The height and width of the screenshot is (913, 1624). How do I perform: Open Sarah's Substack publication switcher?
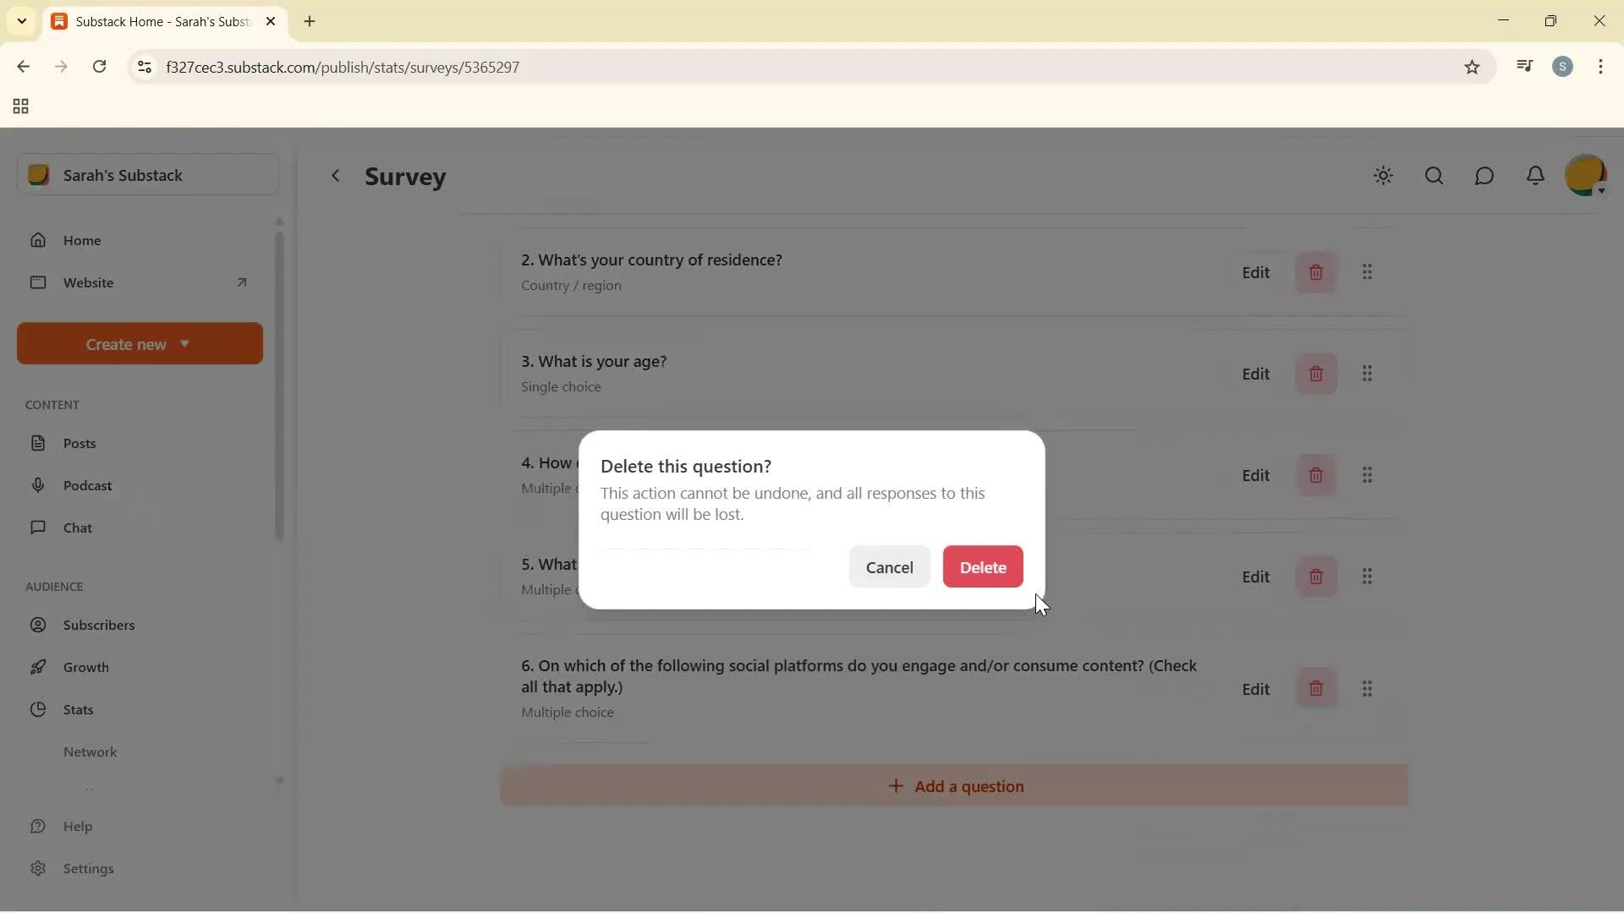148,175
